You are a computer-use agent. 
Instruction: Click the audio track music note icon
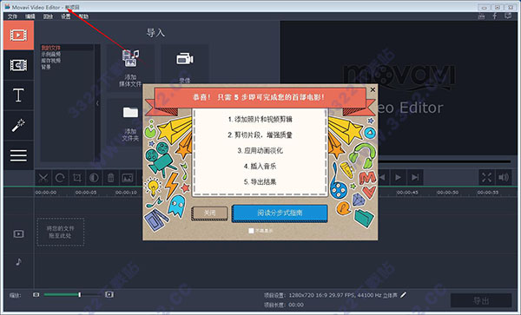[18, 261]
